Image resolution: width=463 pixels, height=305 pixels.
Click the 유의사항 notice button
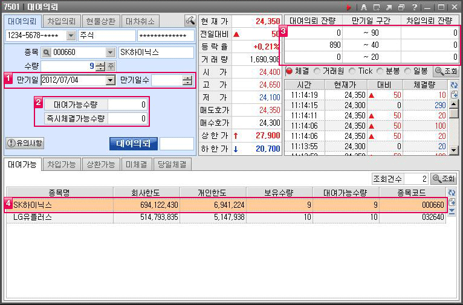coord(25,143)
